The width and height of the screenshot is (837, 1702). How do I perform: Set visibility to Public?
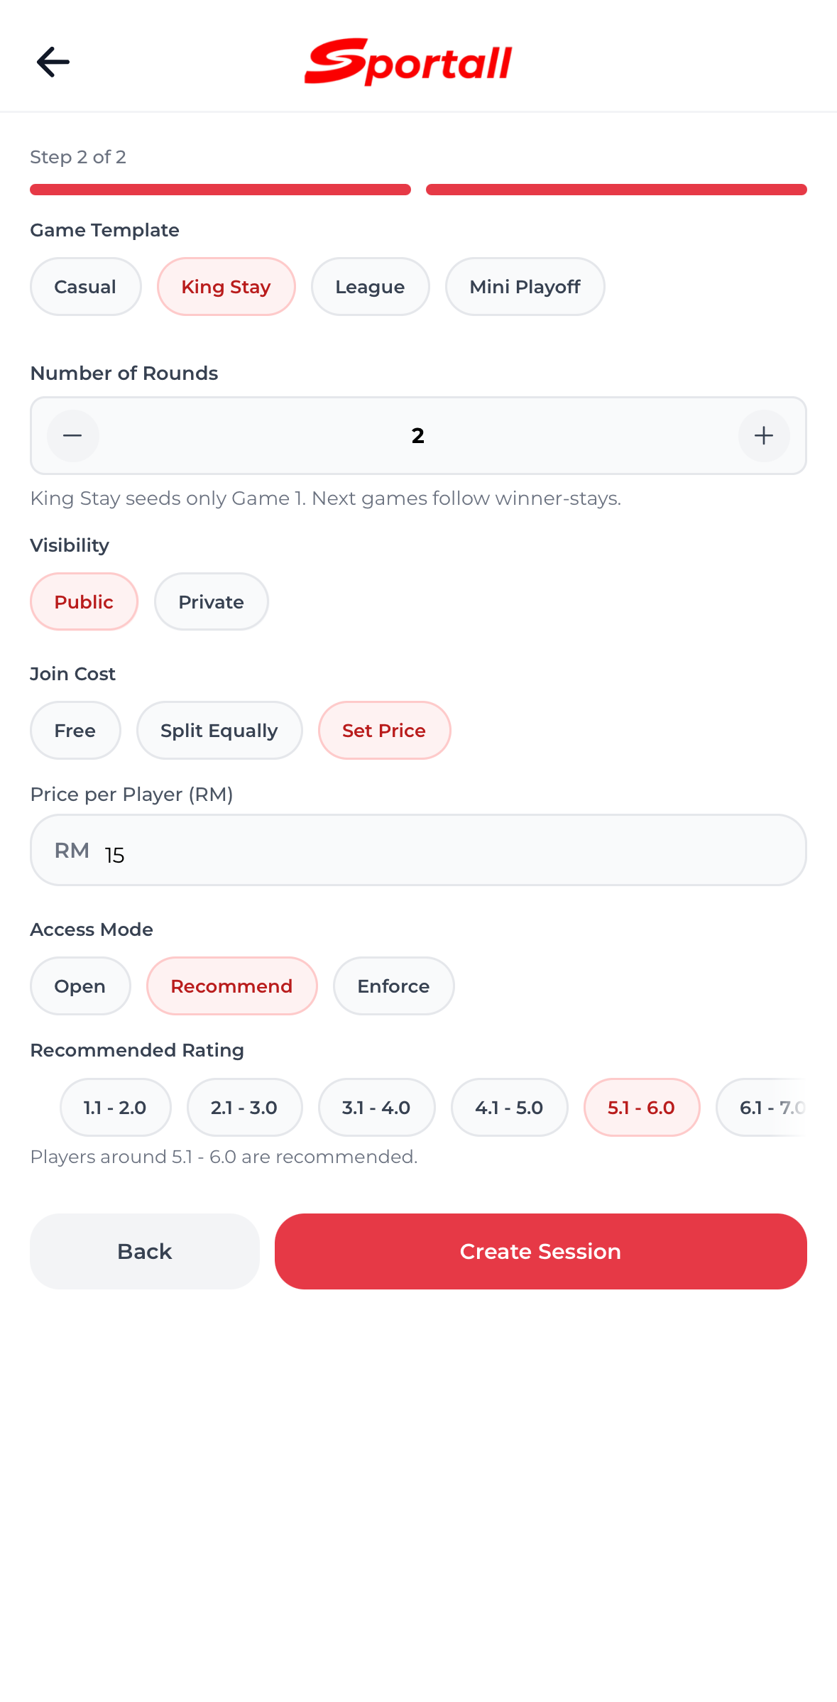(x=84, y=601)
